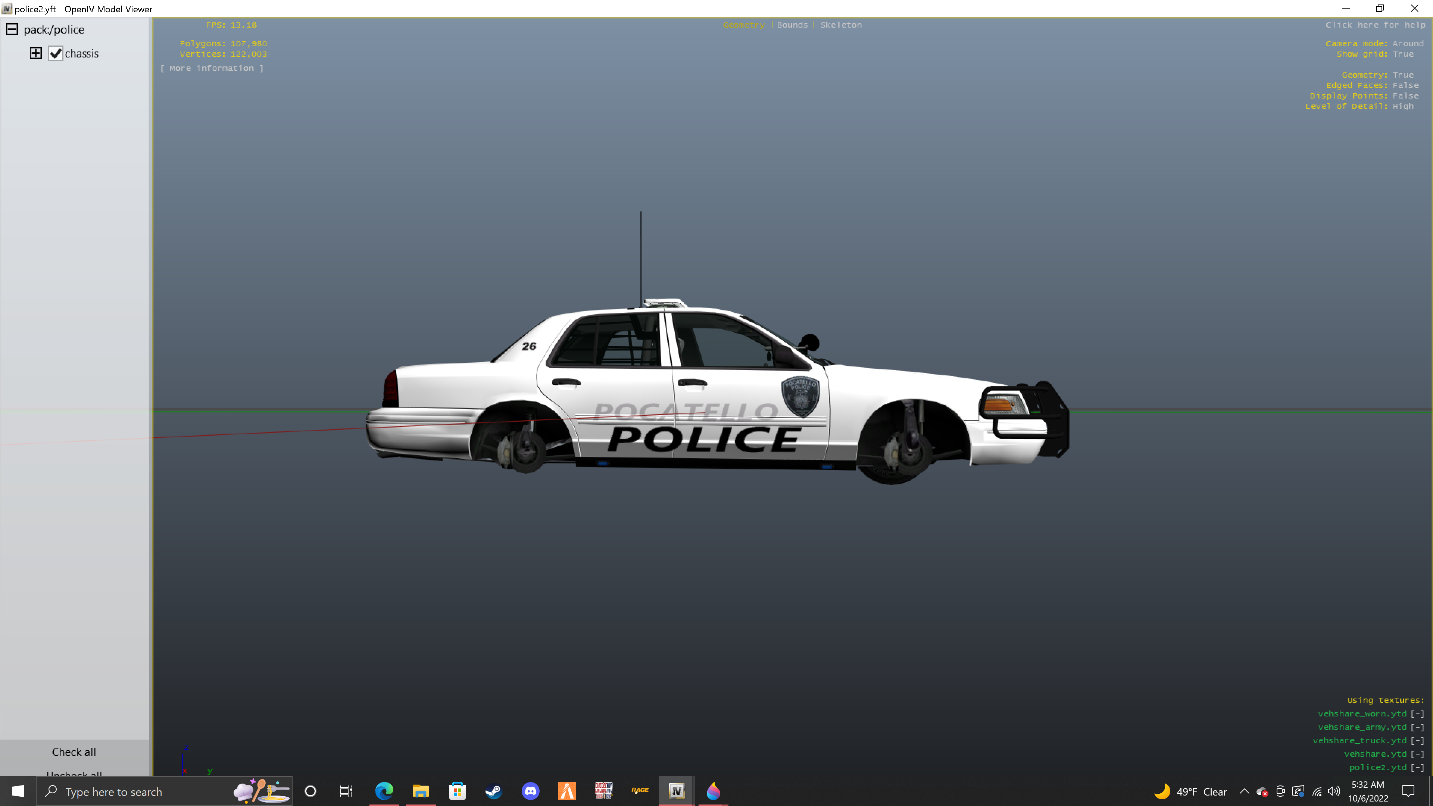
Task: Click the taskbar search box
Action: [139, 791]
